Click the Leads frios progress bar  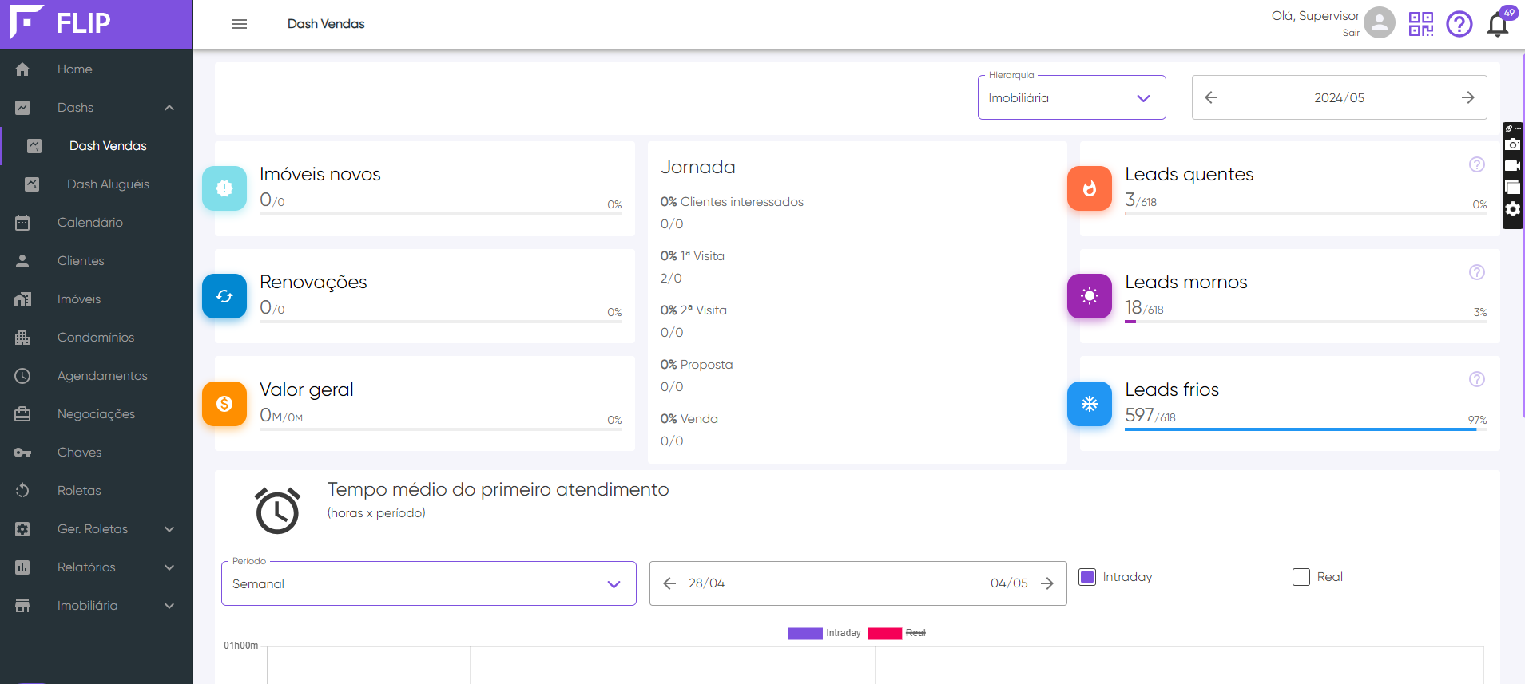pyautogui.click(x=1305, y=429)
